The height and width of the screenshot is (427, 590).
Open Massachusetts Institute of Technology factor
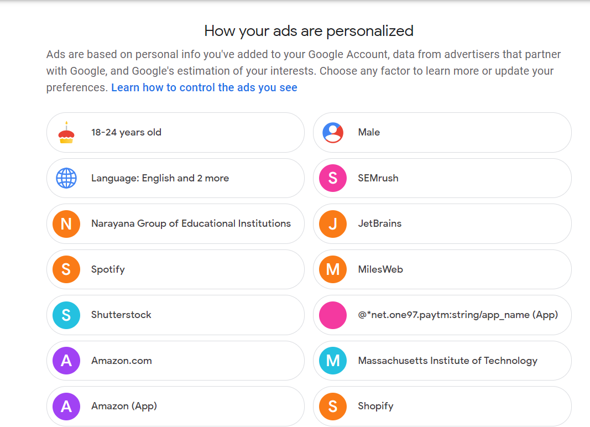point(447,361)
